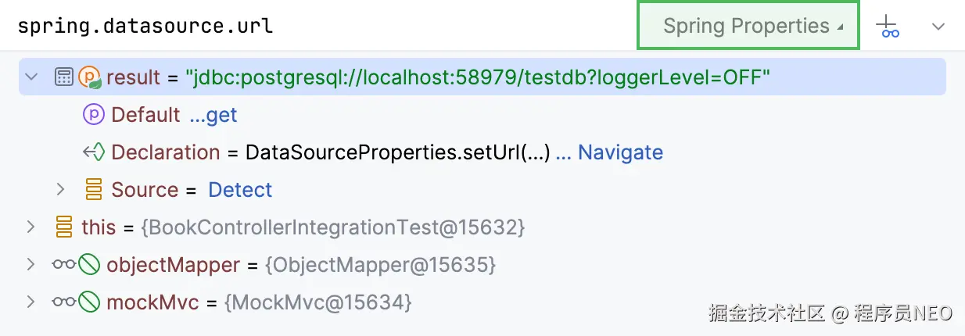
Task: Click the Detect link for Source
Action: 240,190
